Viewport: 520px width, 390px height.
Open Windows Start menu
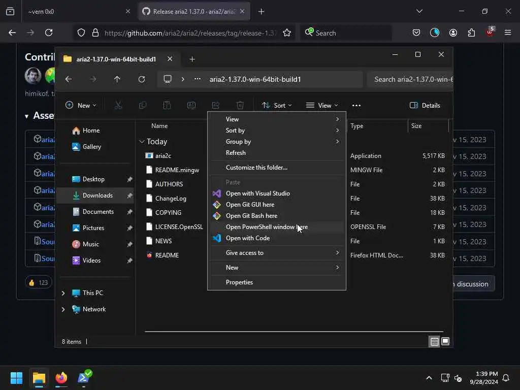(16, 378)
